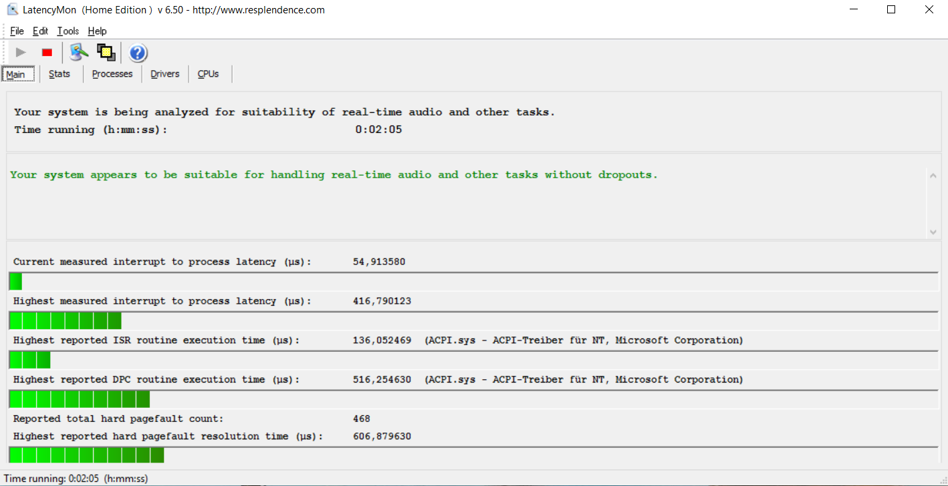Open the Edit menu
Image resolution: width=948 pixels, height=486 pixels.
tap(41, 31)
